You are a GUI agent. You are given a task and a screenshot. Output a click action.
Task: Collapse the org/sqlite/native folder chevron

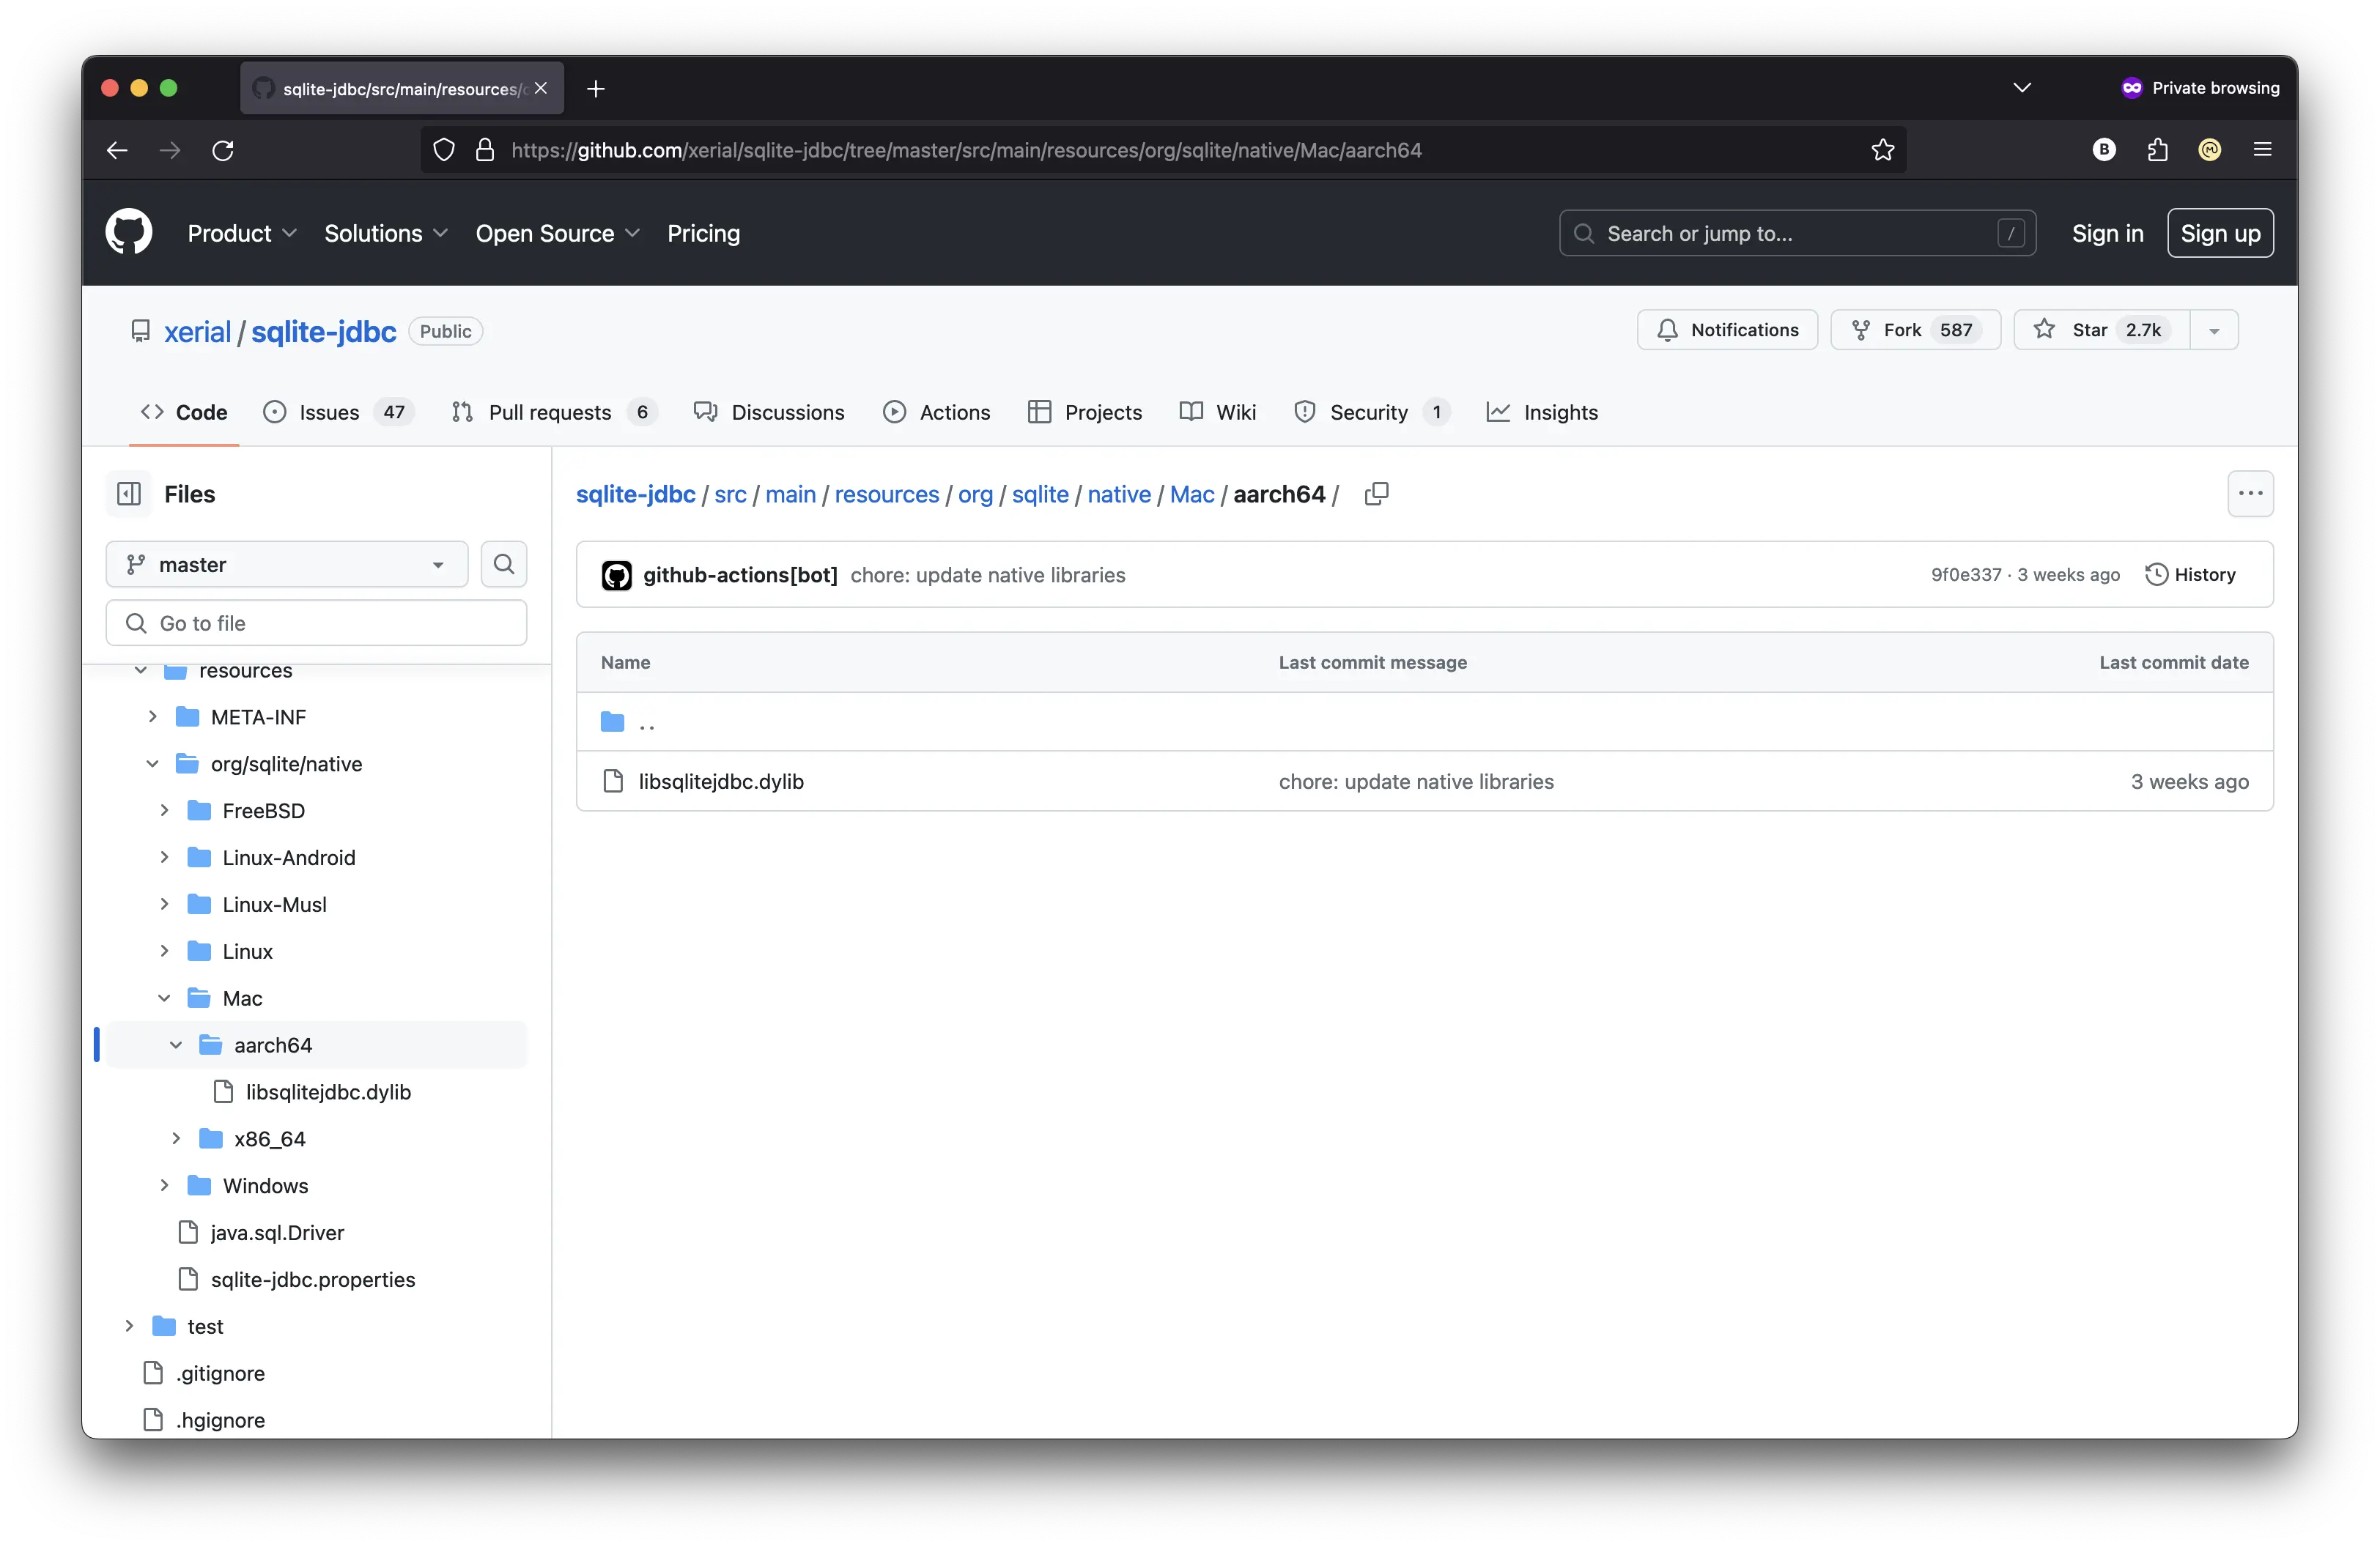point(152,763)
